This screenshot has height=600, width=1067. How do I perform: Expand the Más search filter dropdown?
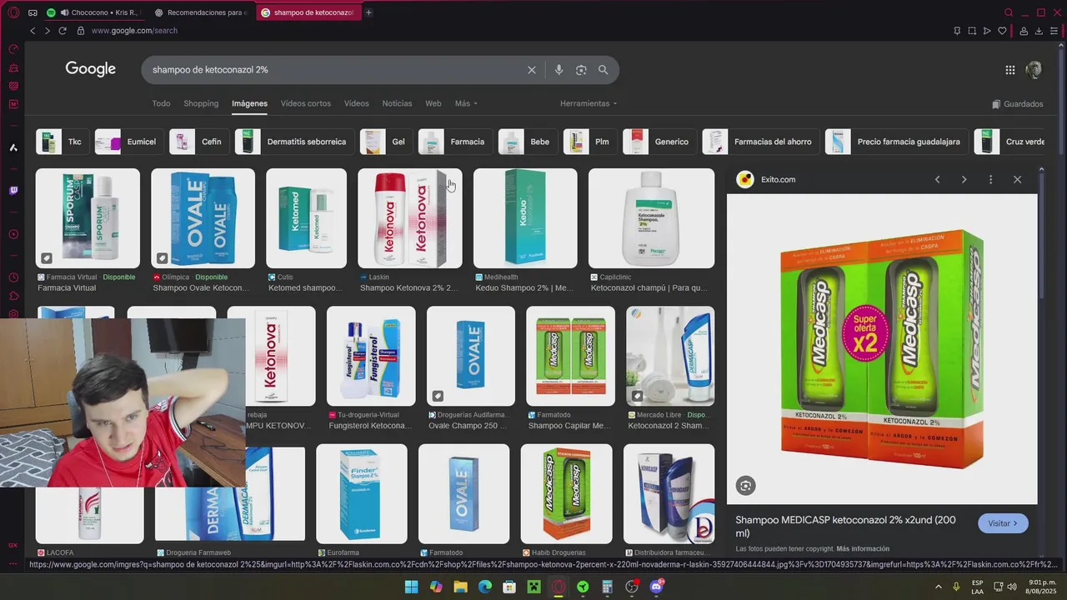[466, 103]
